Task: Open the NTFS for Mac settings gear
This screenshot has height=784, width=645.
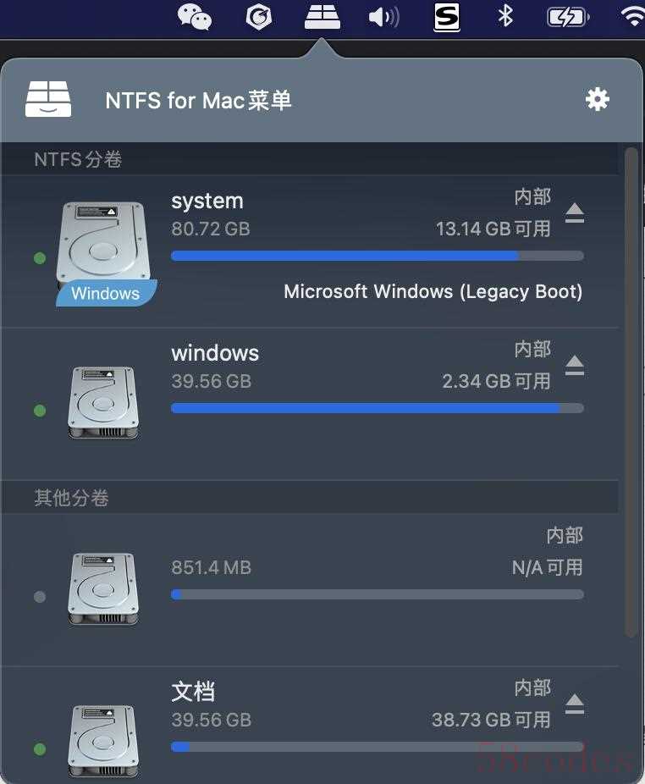Action: pyautogui.click(x=598, y=100)
